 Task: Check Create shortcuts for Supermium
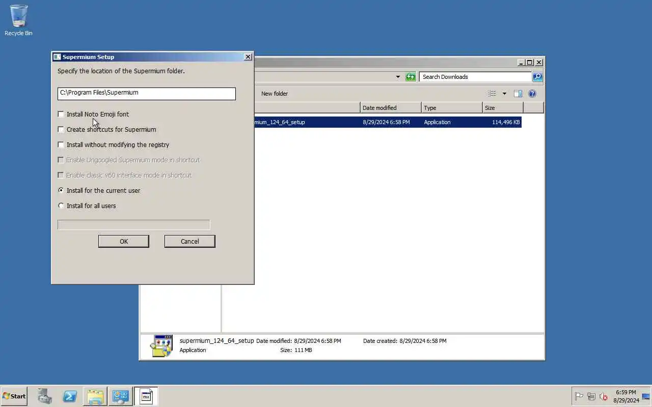[61, 130]
